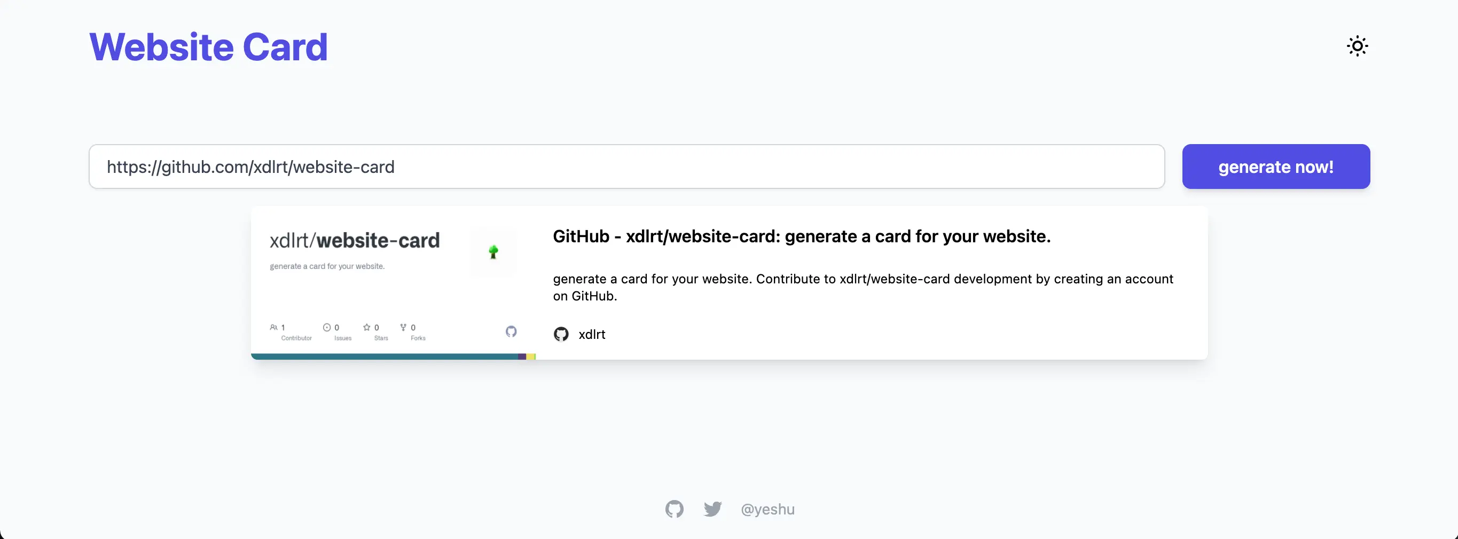Click the Forks icon in the preview image

pyautogui.click(x=403, y=328)
